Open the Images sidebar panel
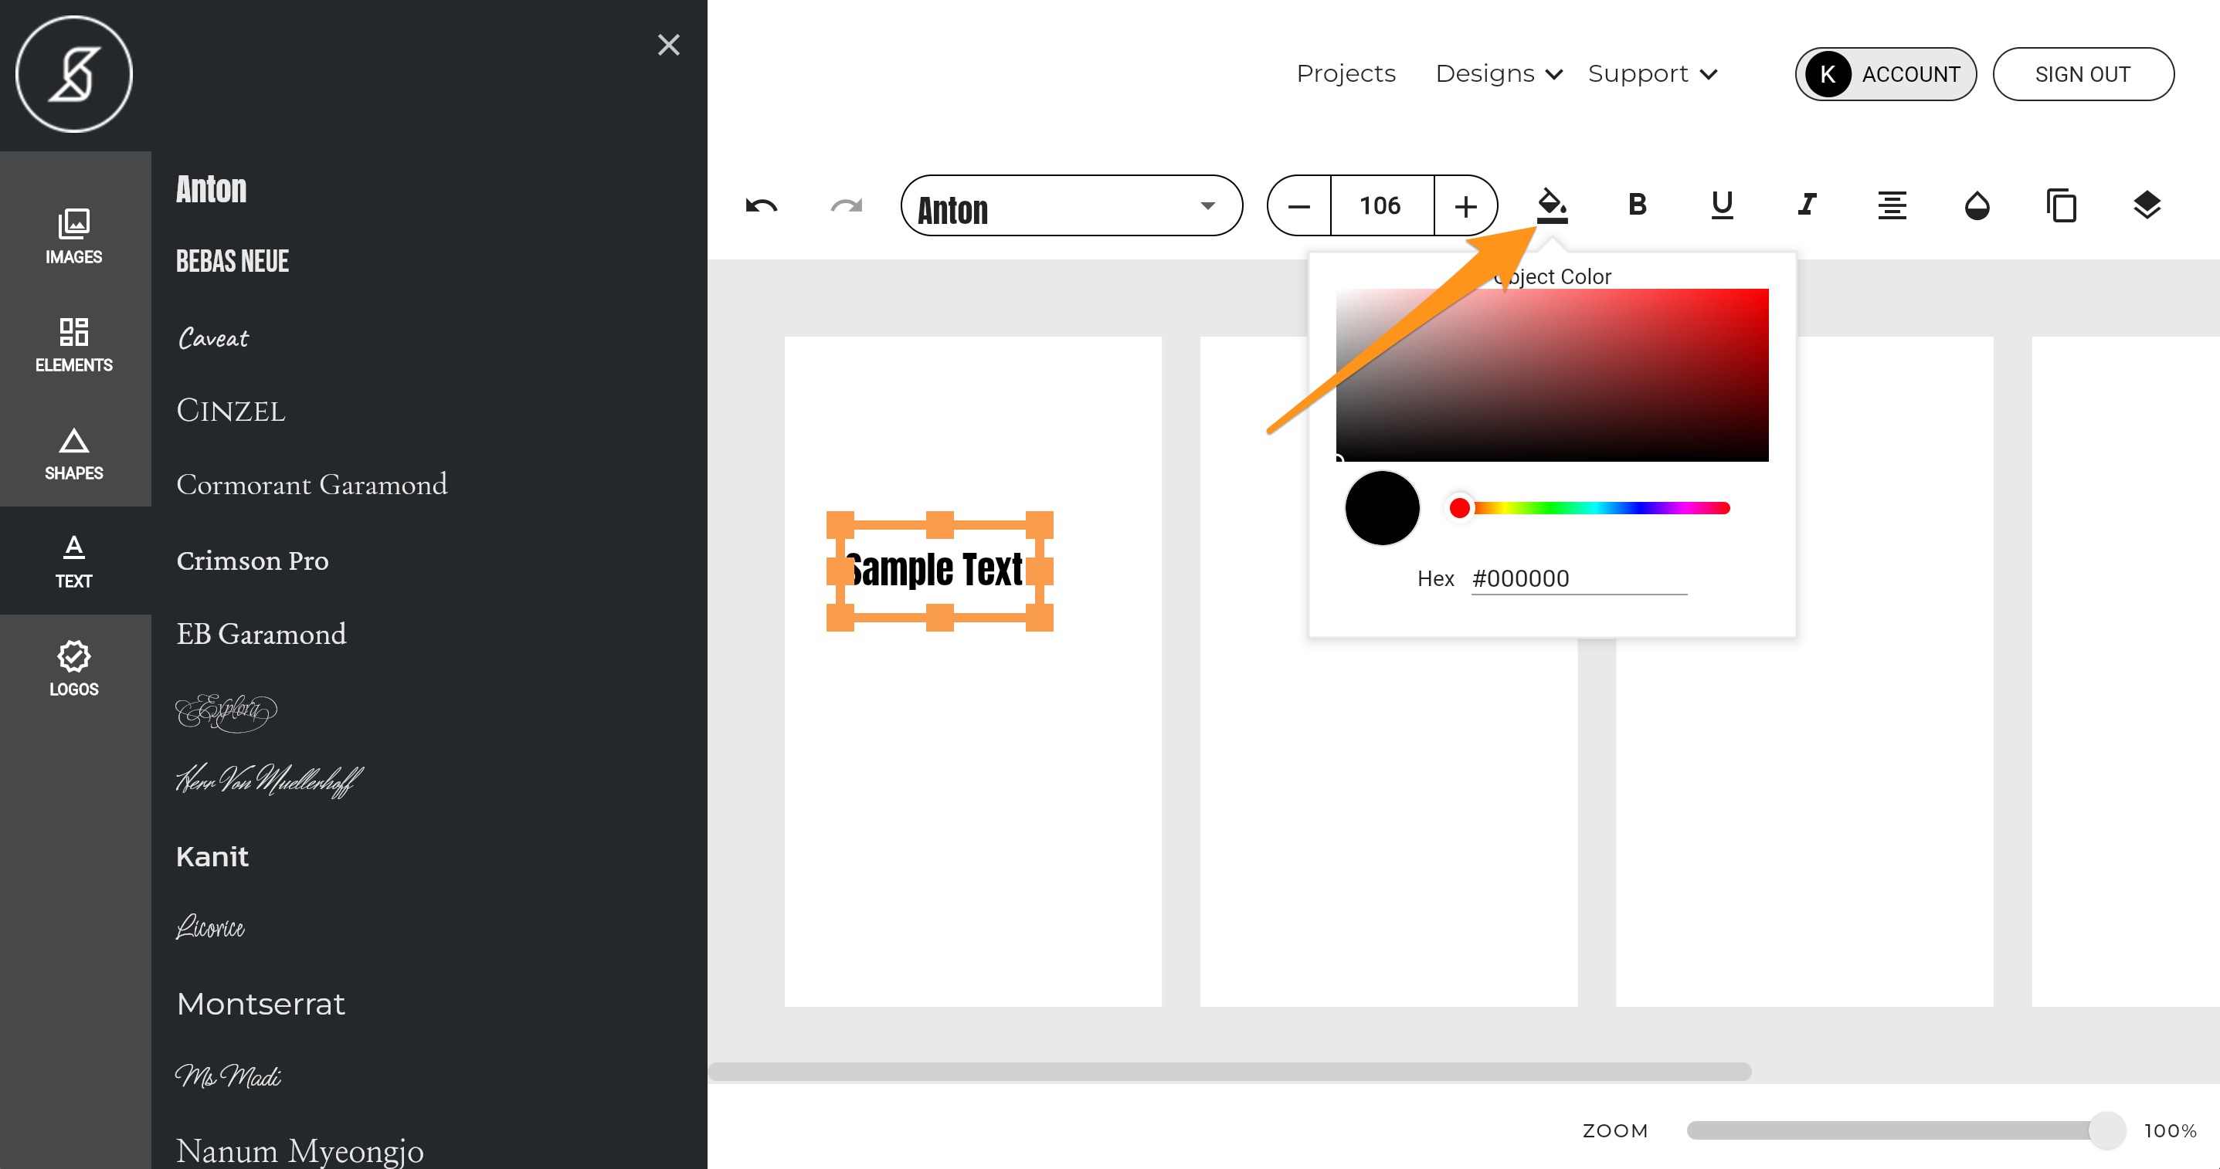 (x=74, y=236)
